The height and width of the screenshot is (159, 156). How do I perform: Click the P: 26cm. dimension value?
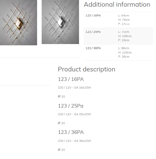click(124, 57)
